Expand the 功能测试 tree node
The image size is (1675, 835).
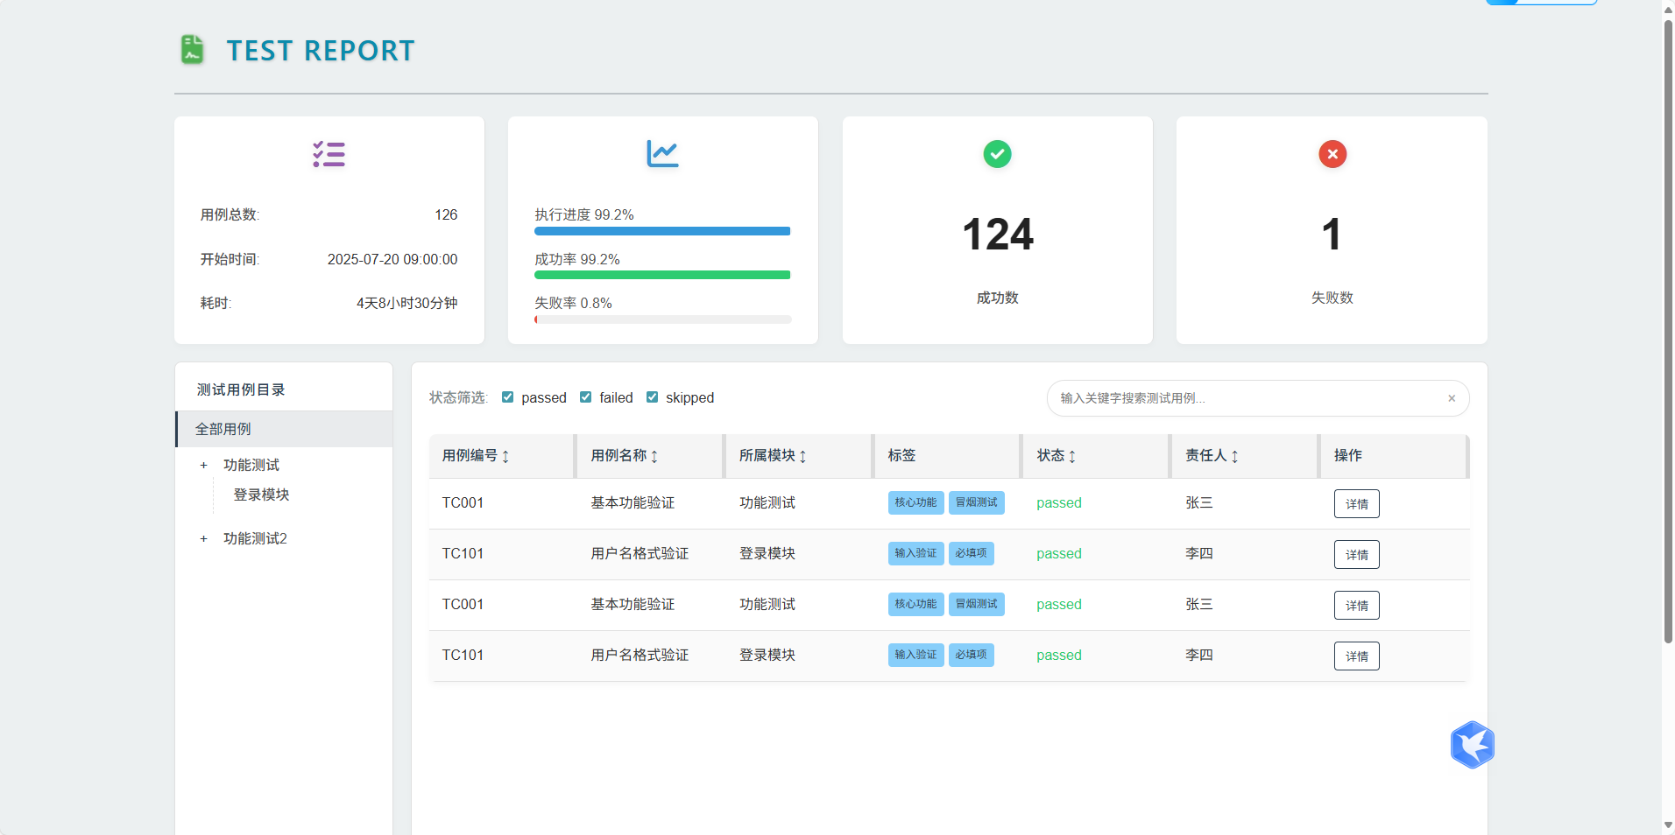click(x=203, y=465)
